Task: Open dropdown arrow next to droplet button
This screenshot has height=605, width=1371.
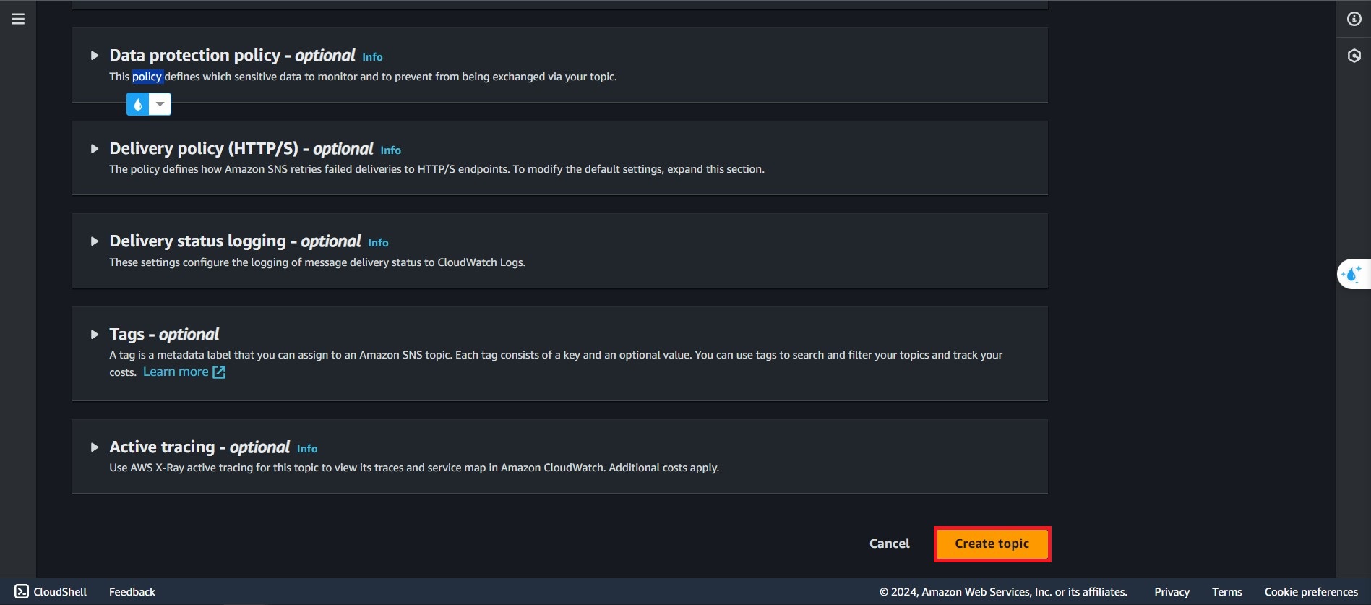Action: click(x=160, y=104)
